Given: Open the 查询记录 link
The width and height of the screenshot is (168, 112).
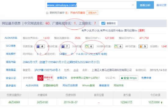Looking at the screenshot, I should click(x=161, y=5).
